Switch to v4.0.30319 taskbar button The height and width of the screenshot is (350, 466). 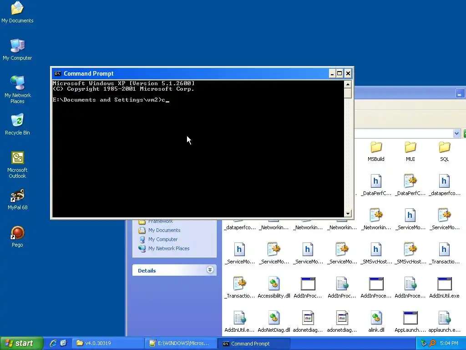pos(108,343)
